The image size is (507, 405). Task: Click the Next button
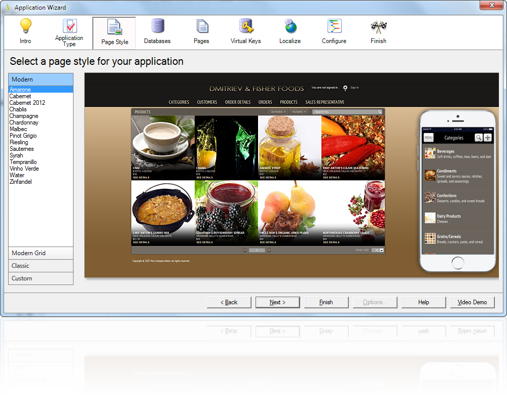(277, 302)
